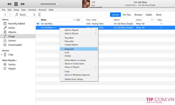
Task: Open the File menu
Action: [x=3, y=10]
